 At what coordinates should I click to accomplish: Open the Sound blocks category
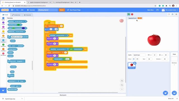point(3,27)
